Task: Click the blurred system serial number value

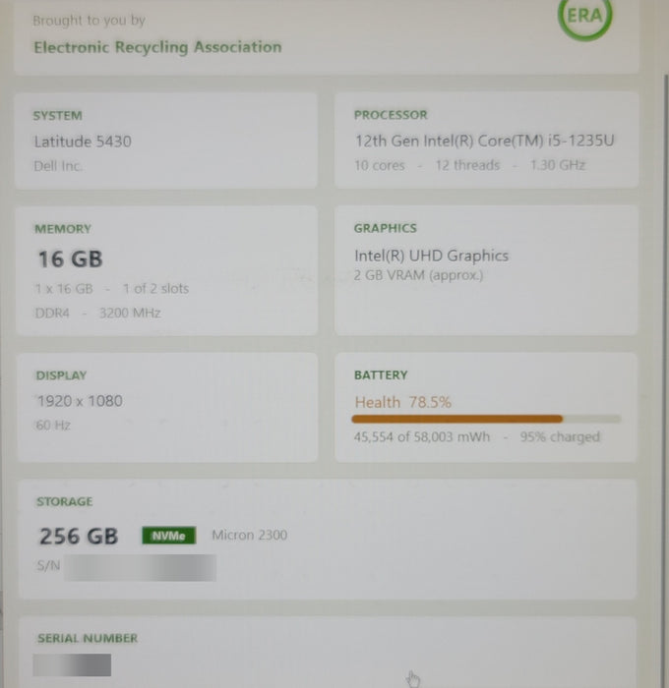Action: coord(72,664)
